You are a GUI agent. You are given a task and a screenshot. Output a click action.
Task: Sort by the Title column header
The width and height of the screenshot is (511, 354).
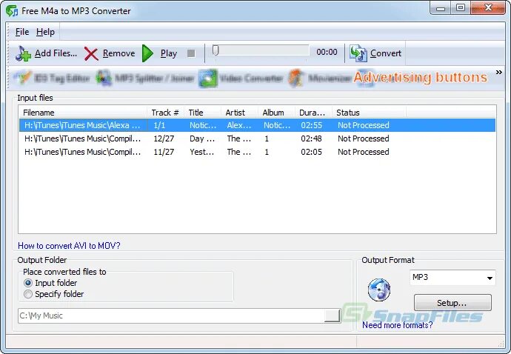tap(203, 113)
